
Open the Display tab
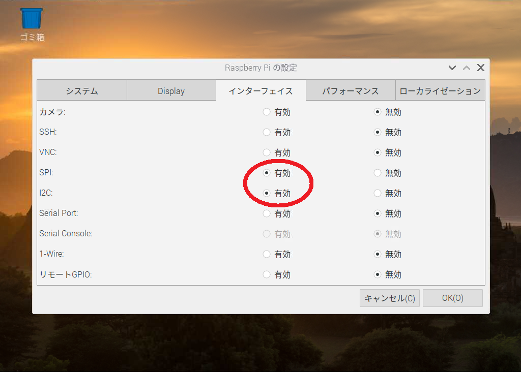[171, 91]
